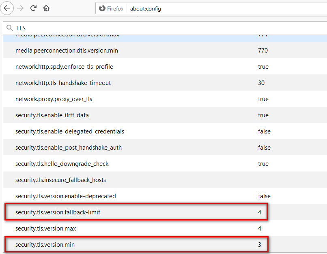The image size is (327, 254).
Task: Click false value of enable_post_handshake_auth
Action: click(264, 148)
